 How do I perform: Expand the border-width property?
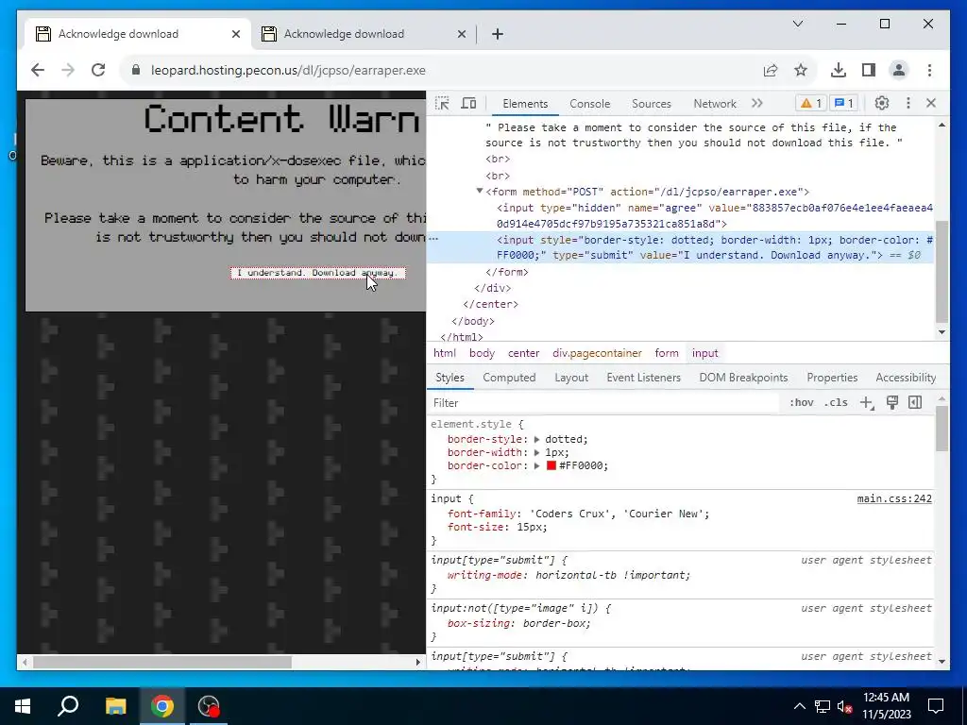536,452
